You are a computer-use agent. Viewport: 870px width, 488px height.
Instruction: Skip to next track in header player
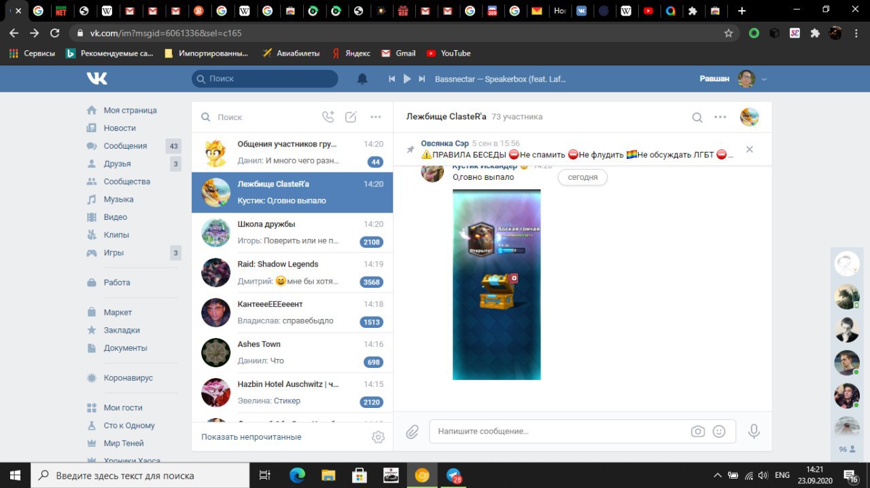[x=422, y=79]
